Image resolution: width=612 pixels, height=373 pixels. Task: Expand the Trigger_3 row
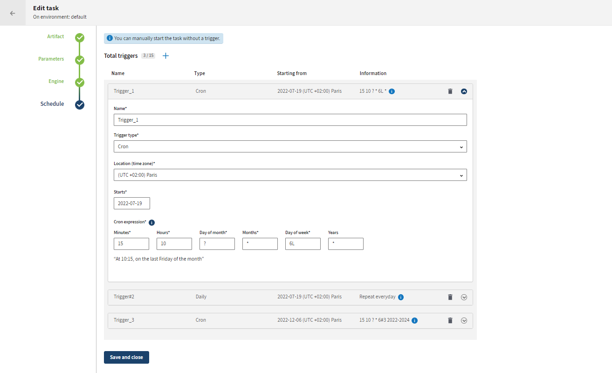click(x=464, y=320)
